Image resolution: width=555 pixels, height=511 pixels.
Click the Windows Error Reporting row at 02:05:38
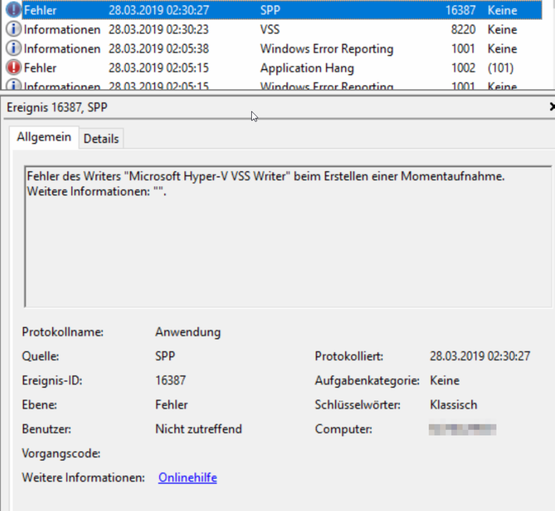326,48
